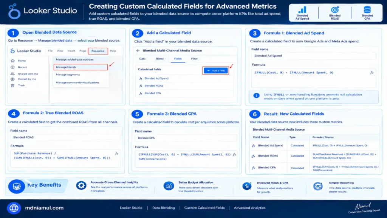Click the Better Budget Allocation chart icon
Screen dimensions: 387x218
click(169, 186)
